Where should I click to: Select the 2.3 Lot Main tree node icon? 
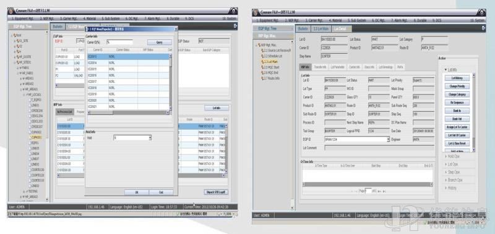262,62
